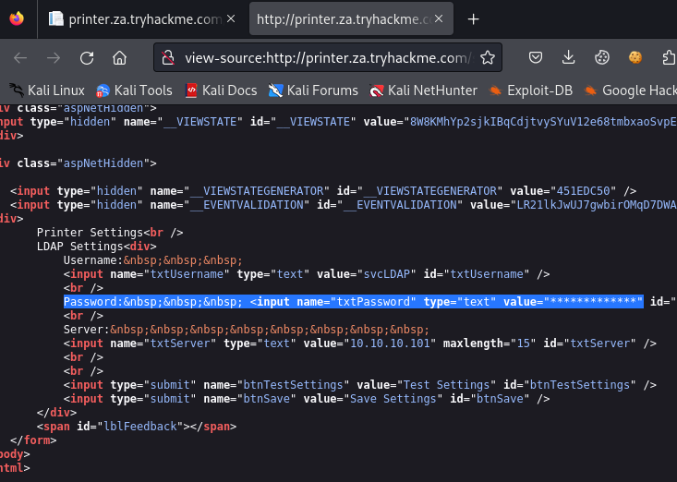Viewport: 677px width, 482px height.
Task: Click the 'btnTestSettings' name attribute value
Action: (x=293, y=385)
